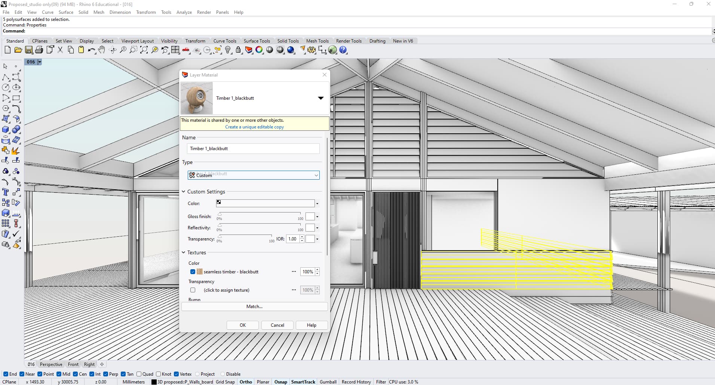Uncheck the seamless timber color texture checkbox
Image resolution: width=715 pixels, height=385 pixels.
coord(193,272)
